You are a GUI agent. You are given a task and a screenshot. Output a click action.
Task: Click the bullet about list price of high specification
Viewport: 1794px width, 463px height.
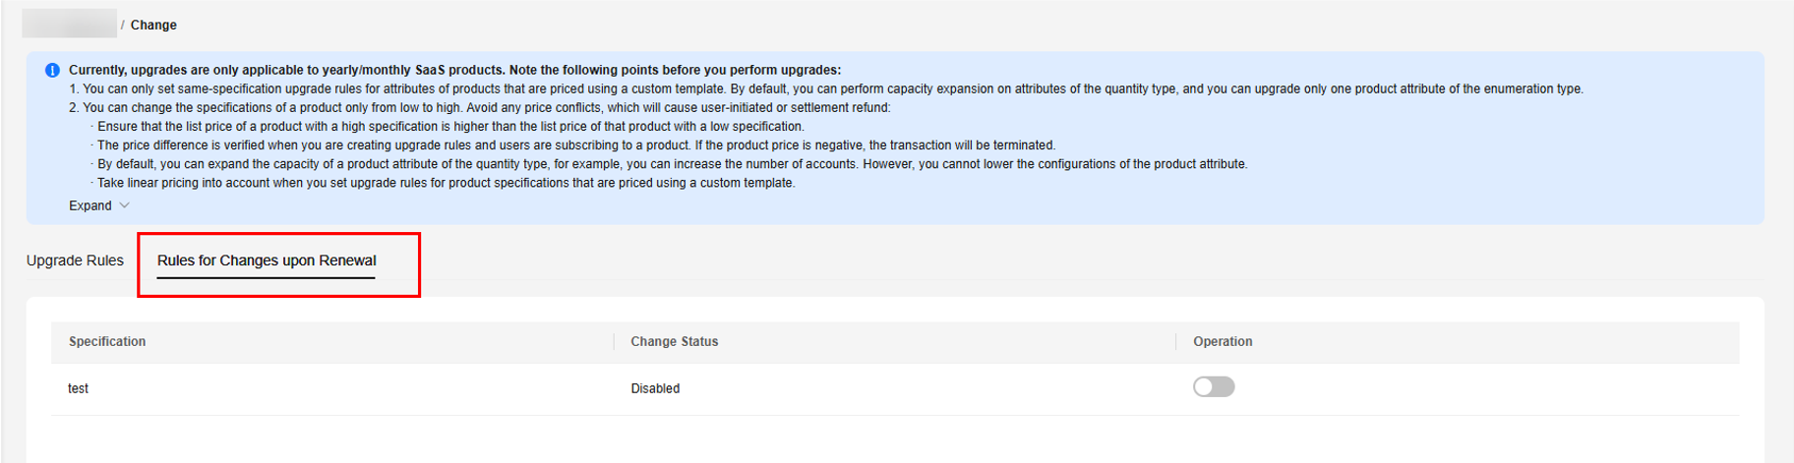click(x=450, y=126)
